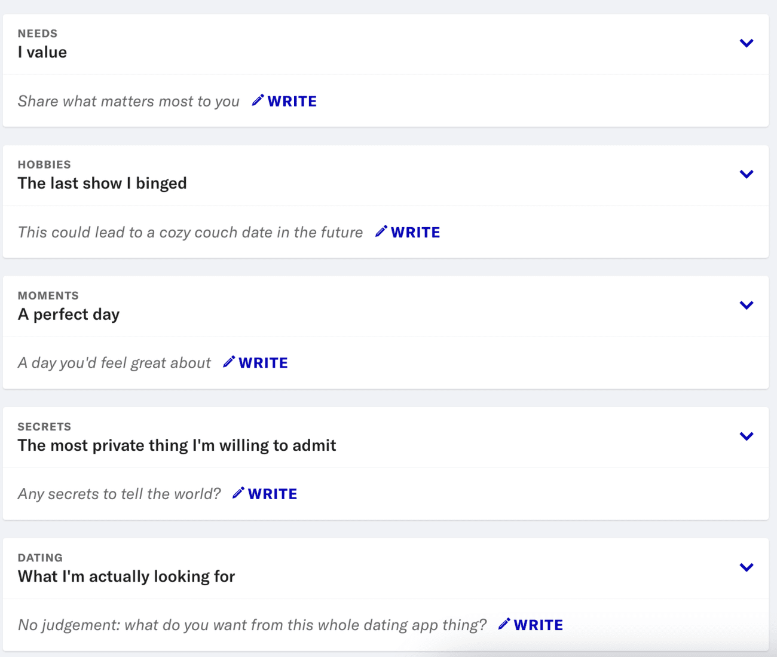Expand 'What I'm actually looking for' chevron

click(746, 567)
